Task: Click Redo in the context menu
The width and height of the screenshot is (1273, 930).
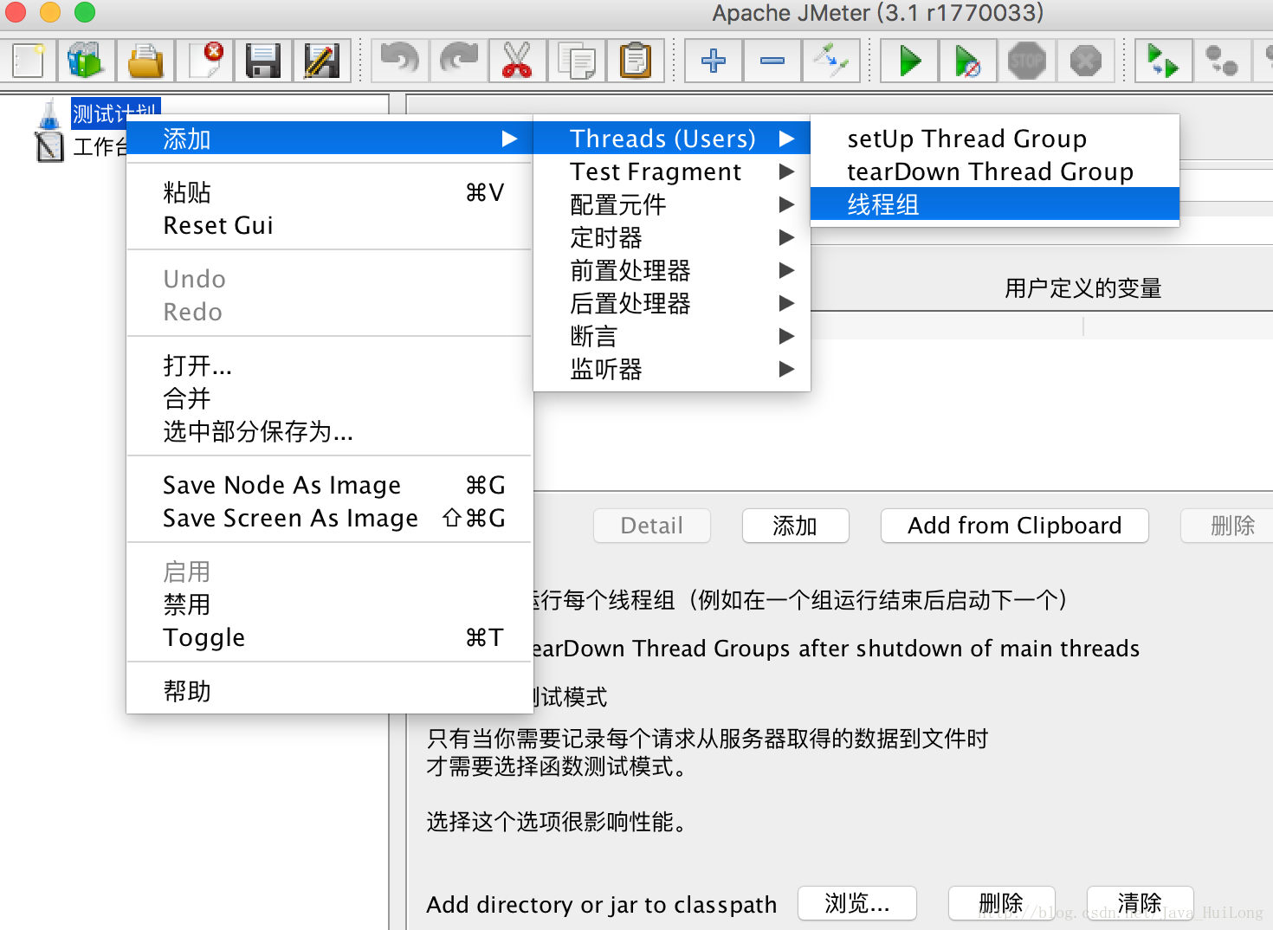Action: pos(329,312)
